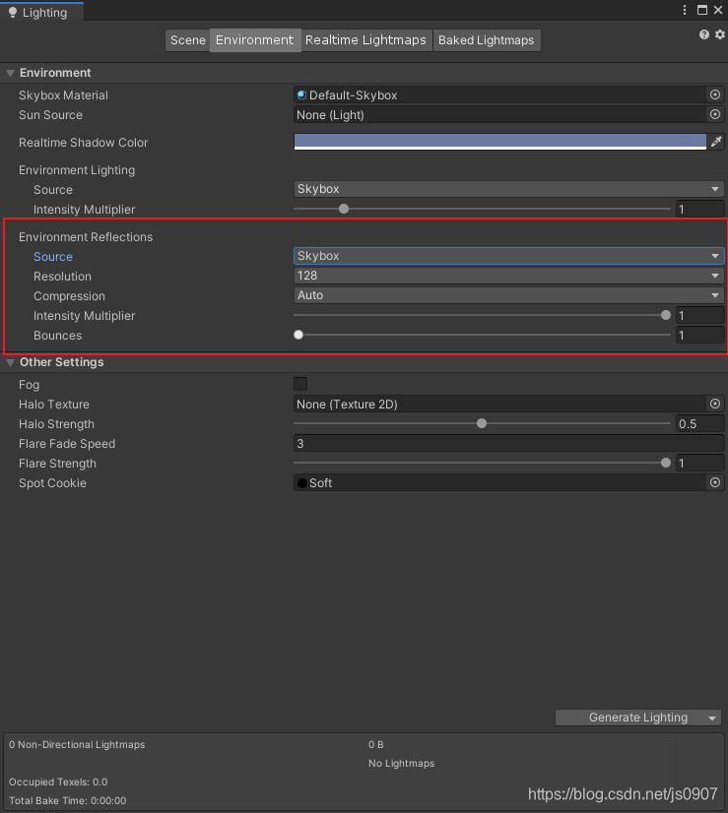The width and height of the screenshot is (728, 813).
Task: Click the None (Texture 2D) Halo Texture field
Action: 500,404
